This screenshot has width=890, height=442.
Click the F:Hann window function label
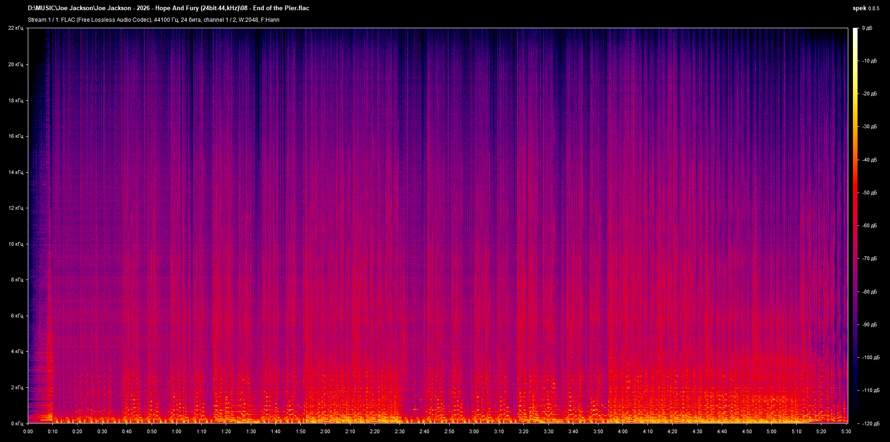point(270,20)
